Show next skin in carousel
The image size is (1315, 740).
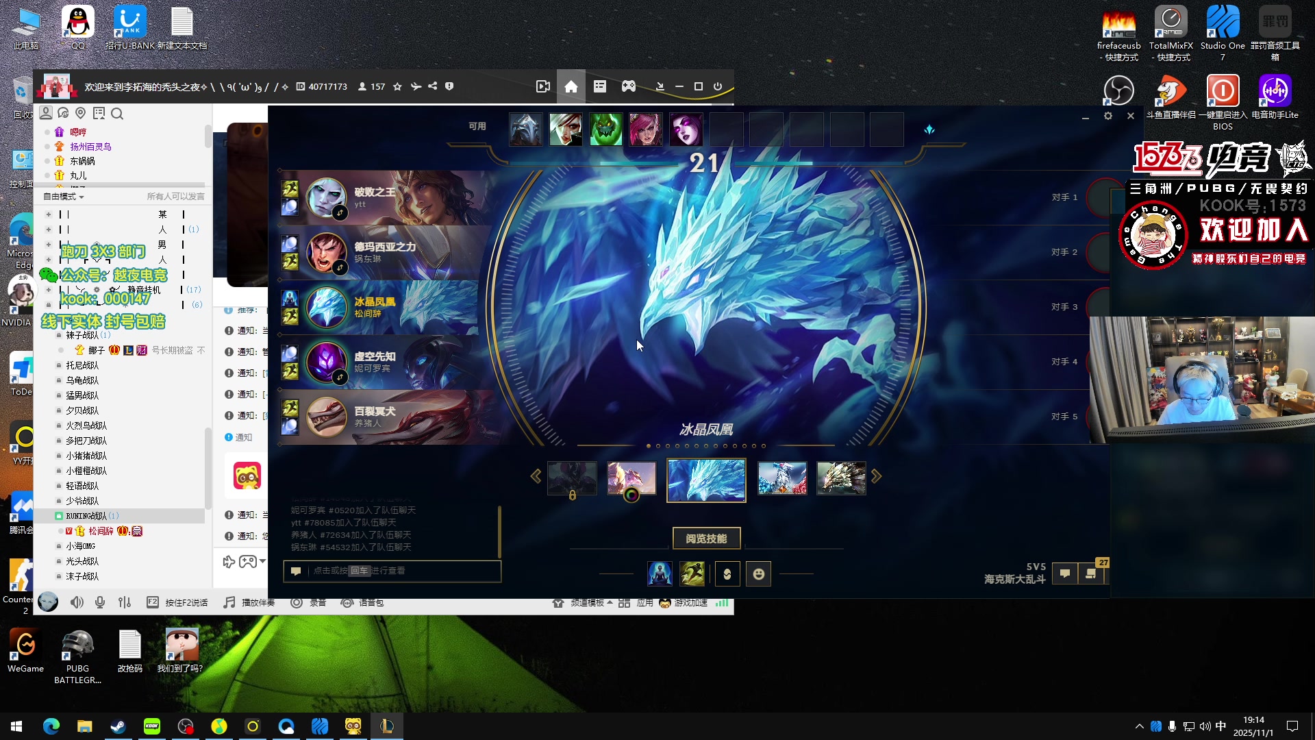point(876,476)
